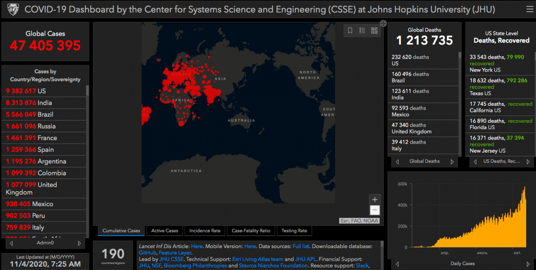Open the NSF link
Viewport: 536px width, 270px height.
click(157, 266)
